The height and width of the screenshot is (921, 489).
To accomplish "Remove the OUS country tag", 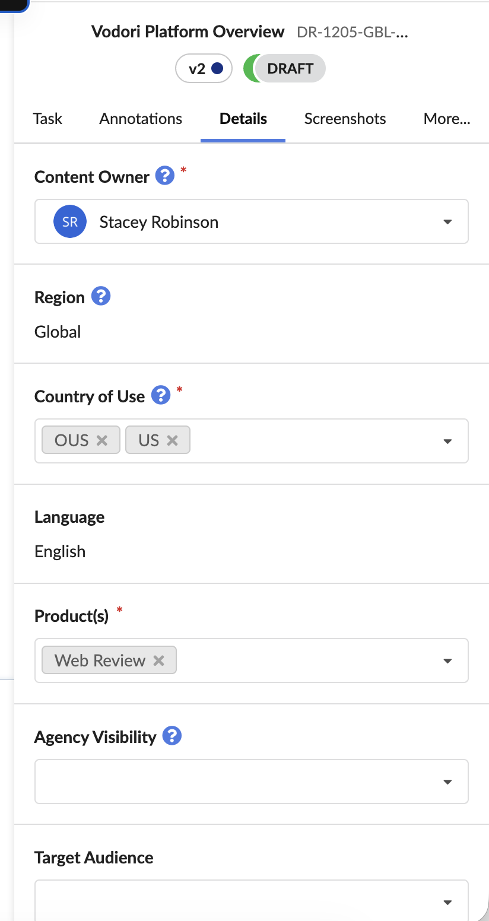I will coord(102,440).
